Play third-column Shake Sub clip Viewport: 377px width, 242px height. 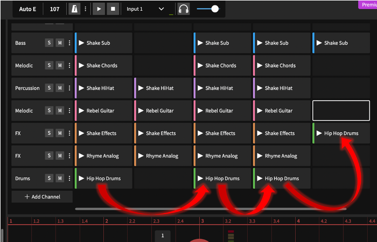click(x=200, y=43)
